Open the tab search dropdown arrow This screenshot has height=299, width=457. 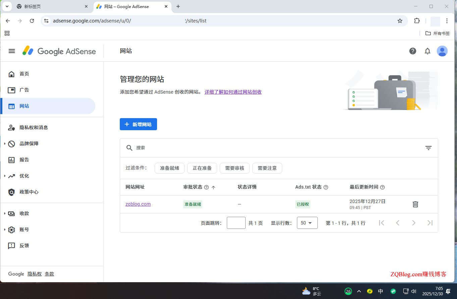[7, 6]
